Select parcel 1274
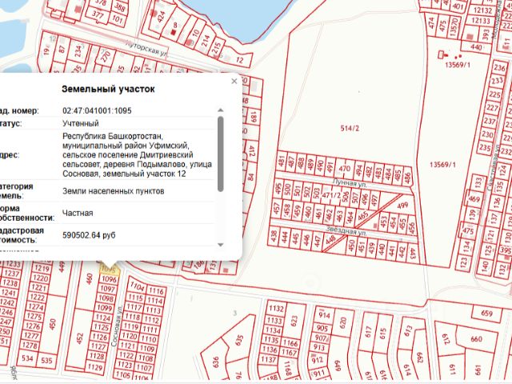Image resolution: width=512 pixels, height=384 pixels. pyautogui.click(x=35, y=307)
